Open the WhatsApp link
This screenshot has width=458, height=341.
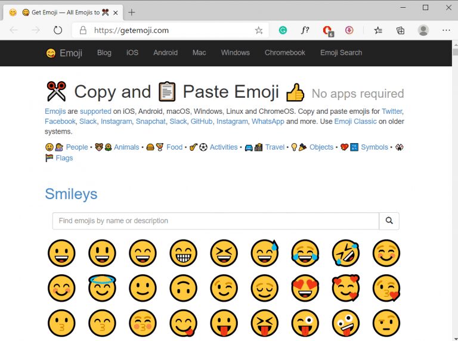268,122
